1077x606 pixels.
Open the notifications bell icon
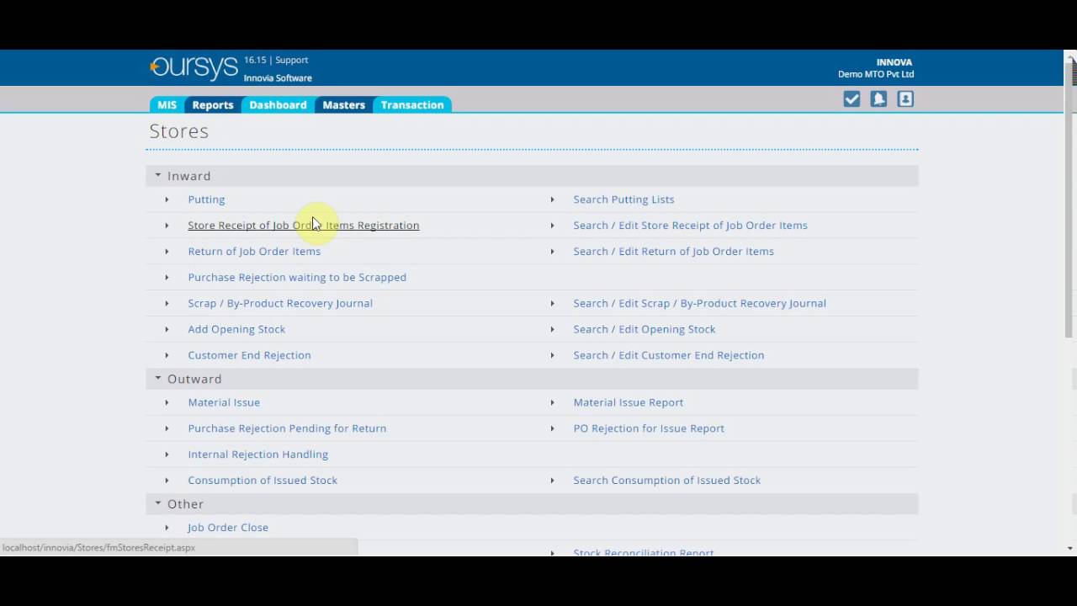pos(878,99)
